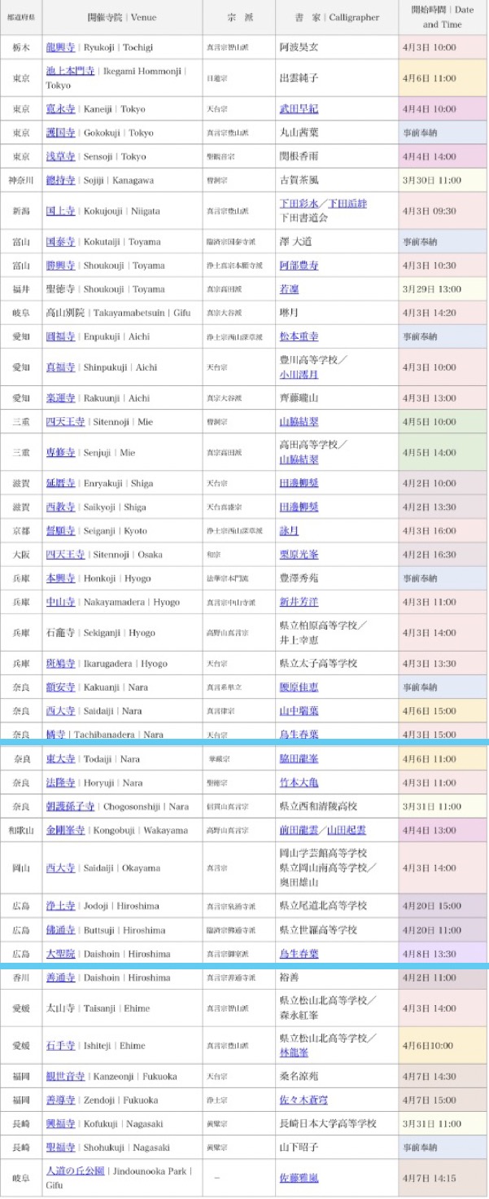This screenshot has height=1199, width=489.
Task: Follow the Nakayamadera Hyogo temple link
Action: [x=61, y=602]
